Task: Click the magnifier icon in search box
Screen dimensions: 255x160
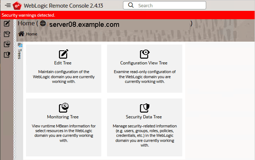Action: coord(131,5)
